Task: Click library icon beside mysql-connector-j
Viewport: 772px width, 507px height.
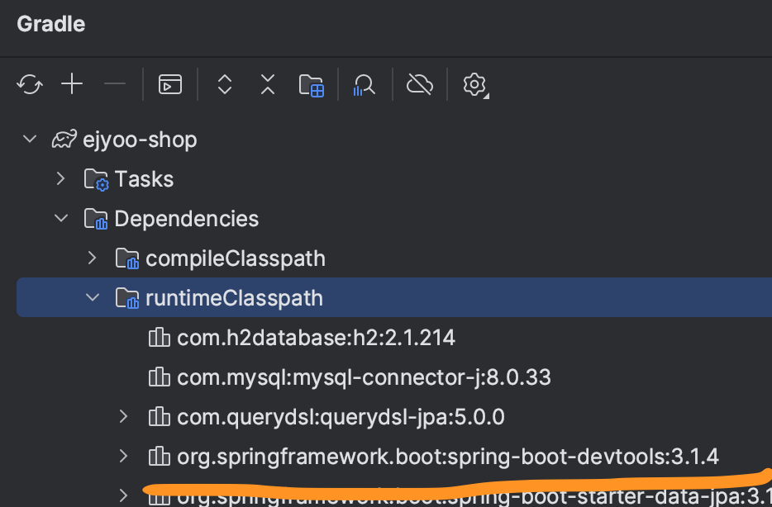Action: point(159,377)
